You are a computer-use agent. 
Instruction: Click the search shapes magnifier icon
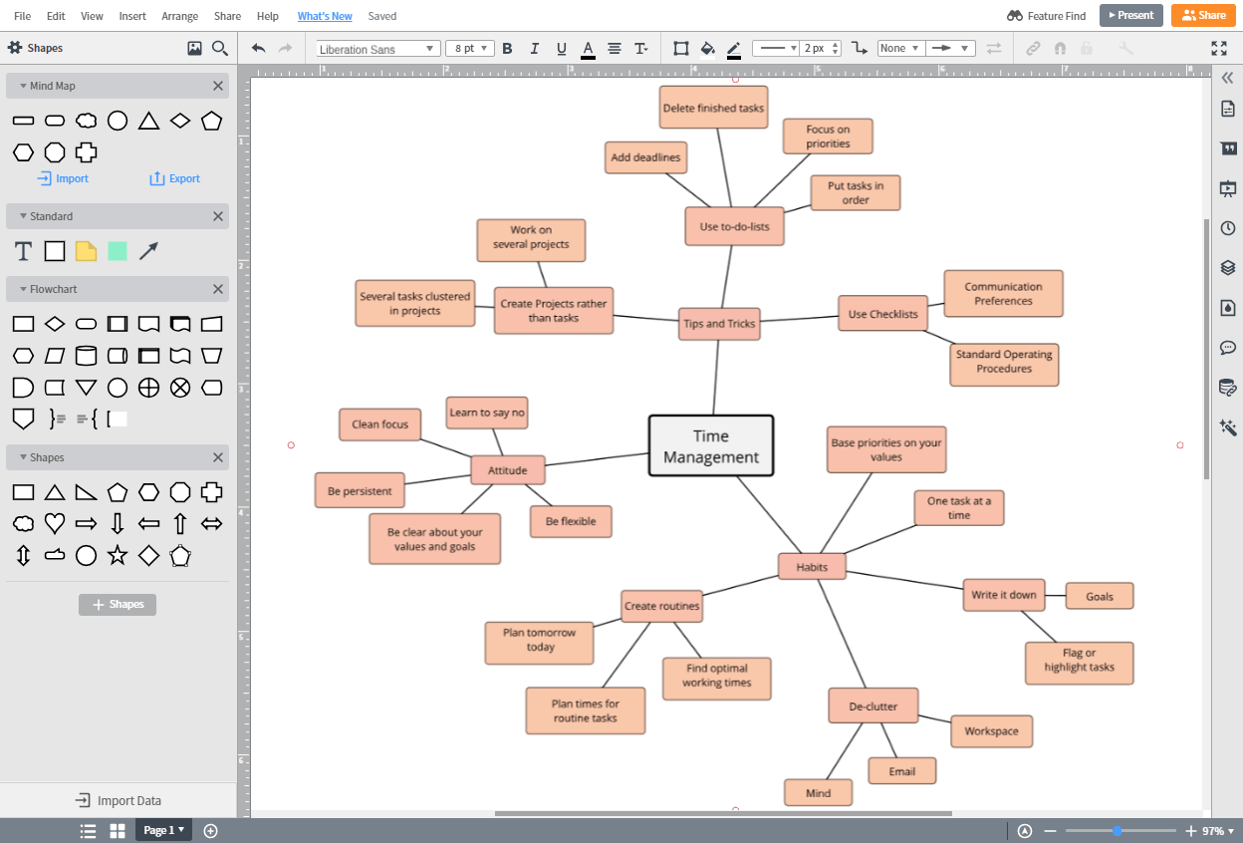[x=220, y=48]
